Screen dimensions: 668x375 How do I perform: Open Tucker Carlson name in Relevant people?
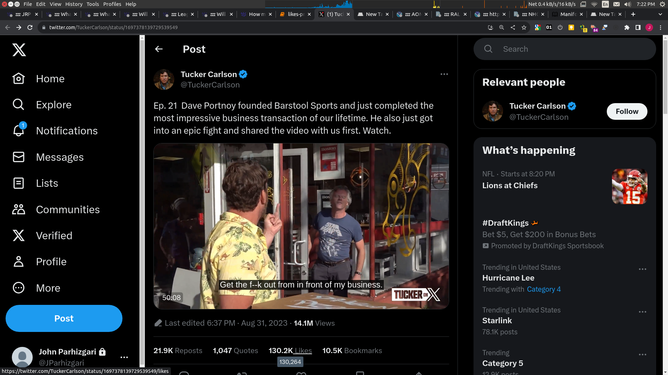(x=538, y=106)
